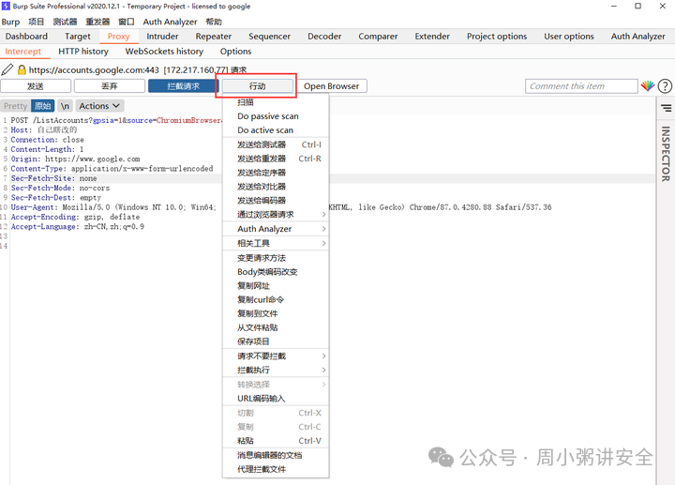The width and height of the screenshot is (675, 485).
Task: Open 代理拦截文件 menu entry
Action: [276, 469]
